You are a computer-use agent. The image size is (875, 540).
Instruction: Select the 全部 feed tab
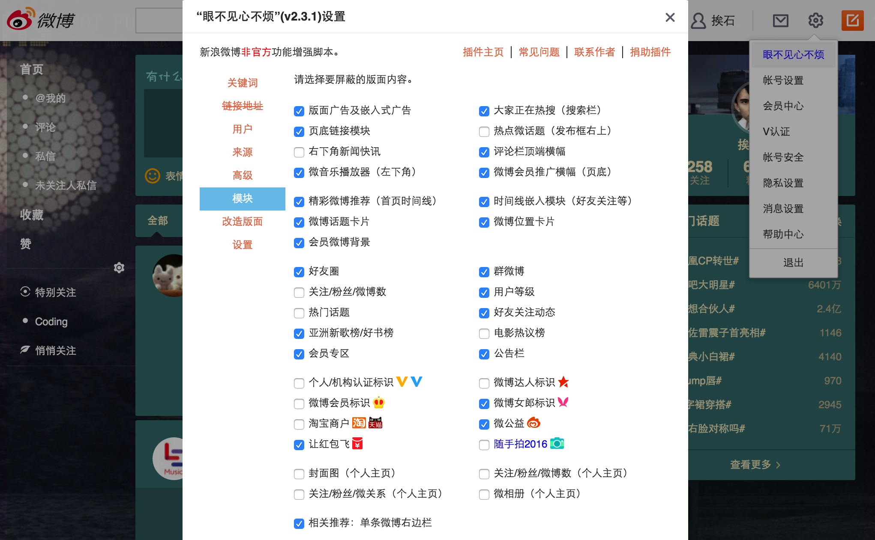[158, 220]
